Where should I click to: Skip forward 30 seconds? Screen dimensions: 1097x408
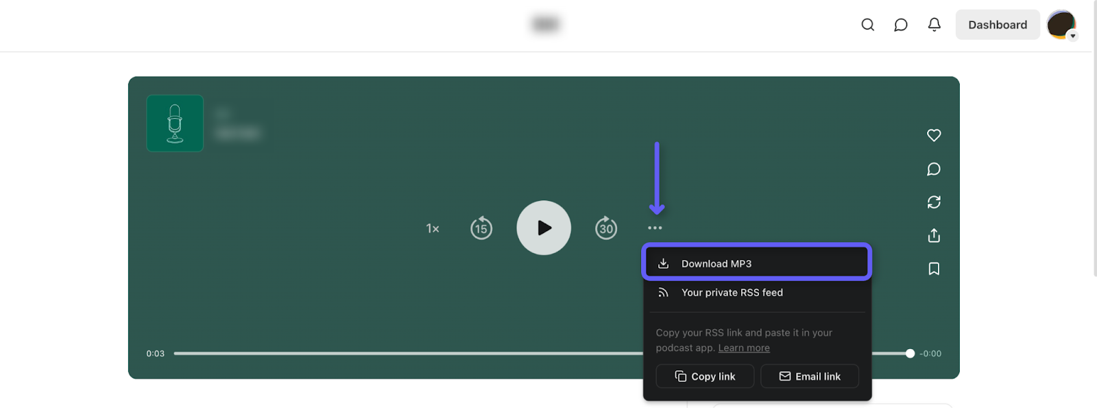click(x=606, y=228)
